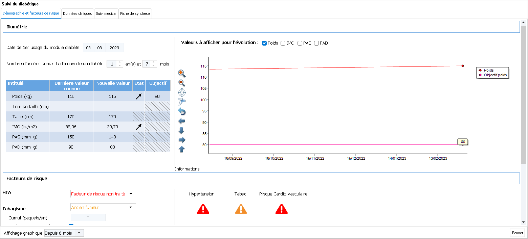Uncheck the Poids checkbox
The width and height of the screenshot is (528, 239).
(x=265, y=43)
